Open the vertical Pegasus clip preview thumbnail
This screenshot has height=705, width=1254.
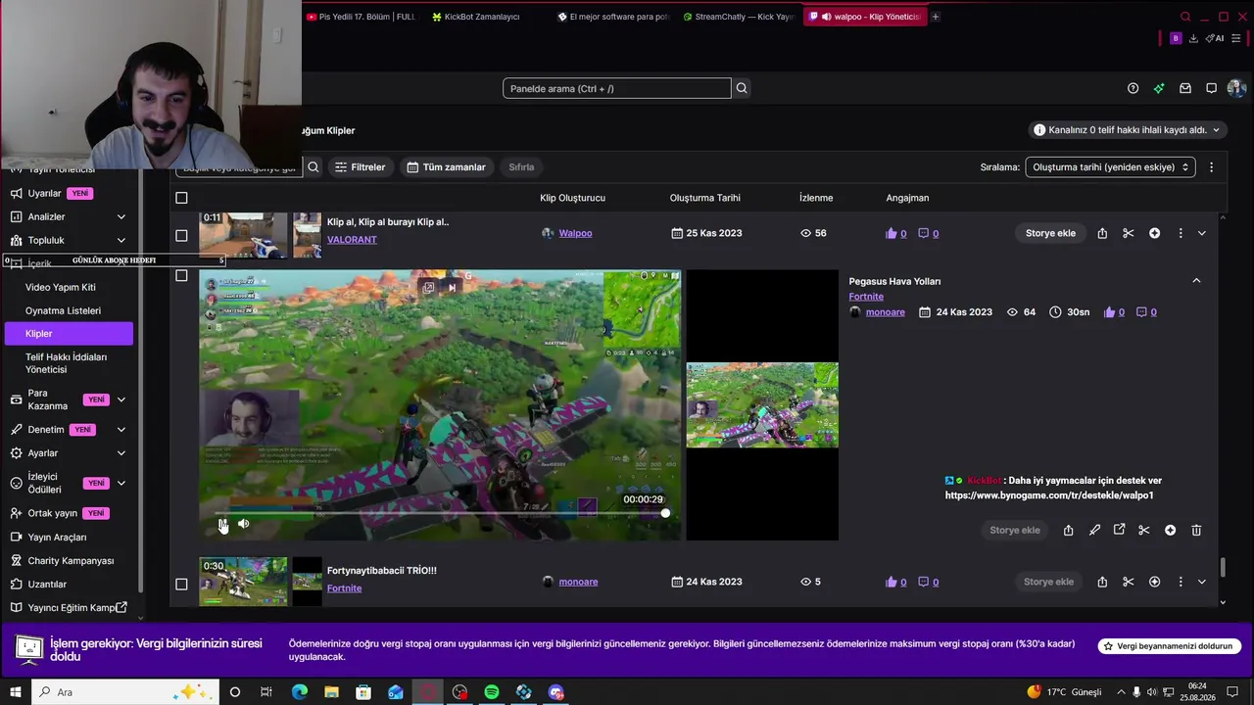click(762, 405)
